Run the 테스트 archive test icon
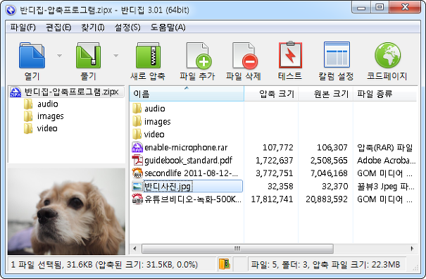 (x=290, y=55)
